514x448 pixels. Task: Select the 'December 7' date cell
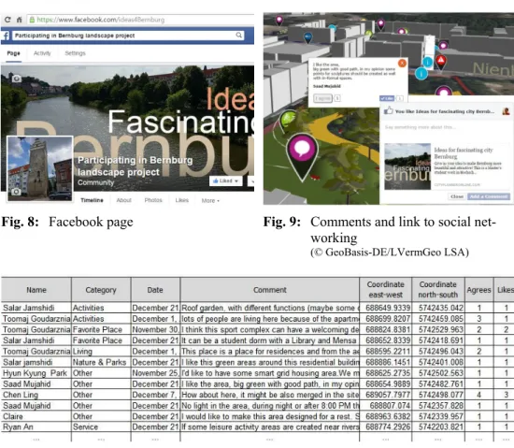coord(155,395)
